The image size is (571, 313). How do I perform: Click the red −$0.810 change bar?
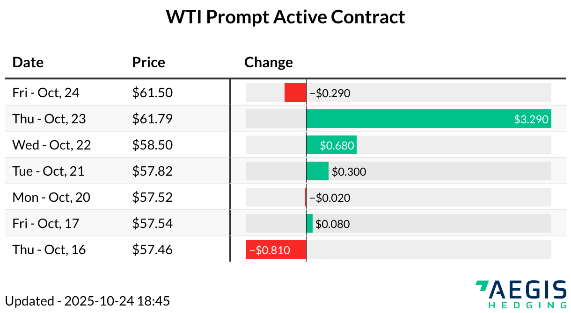(x=276, y=249)
